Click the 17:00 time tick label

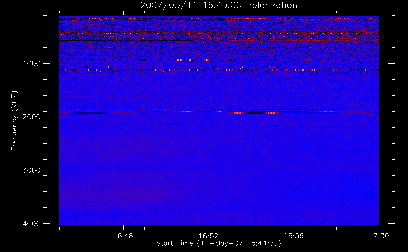point(379,236)
